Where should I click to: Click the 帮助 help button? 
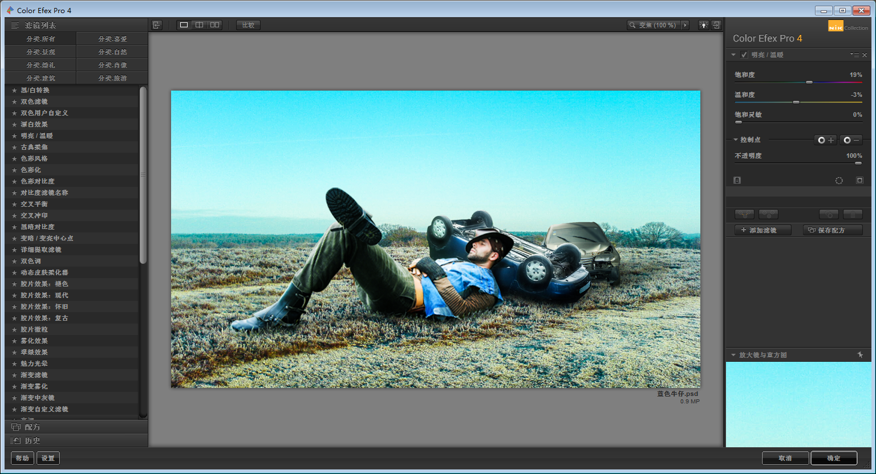click(x=22, y=458)
